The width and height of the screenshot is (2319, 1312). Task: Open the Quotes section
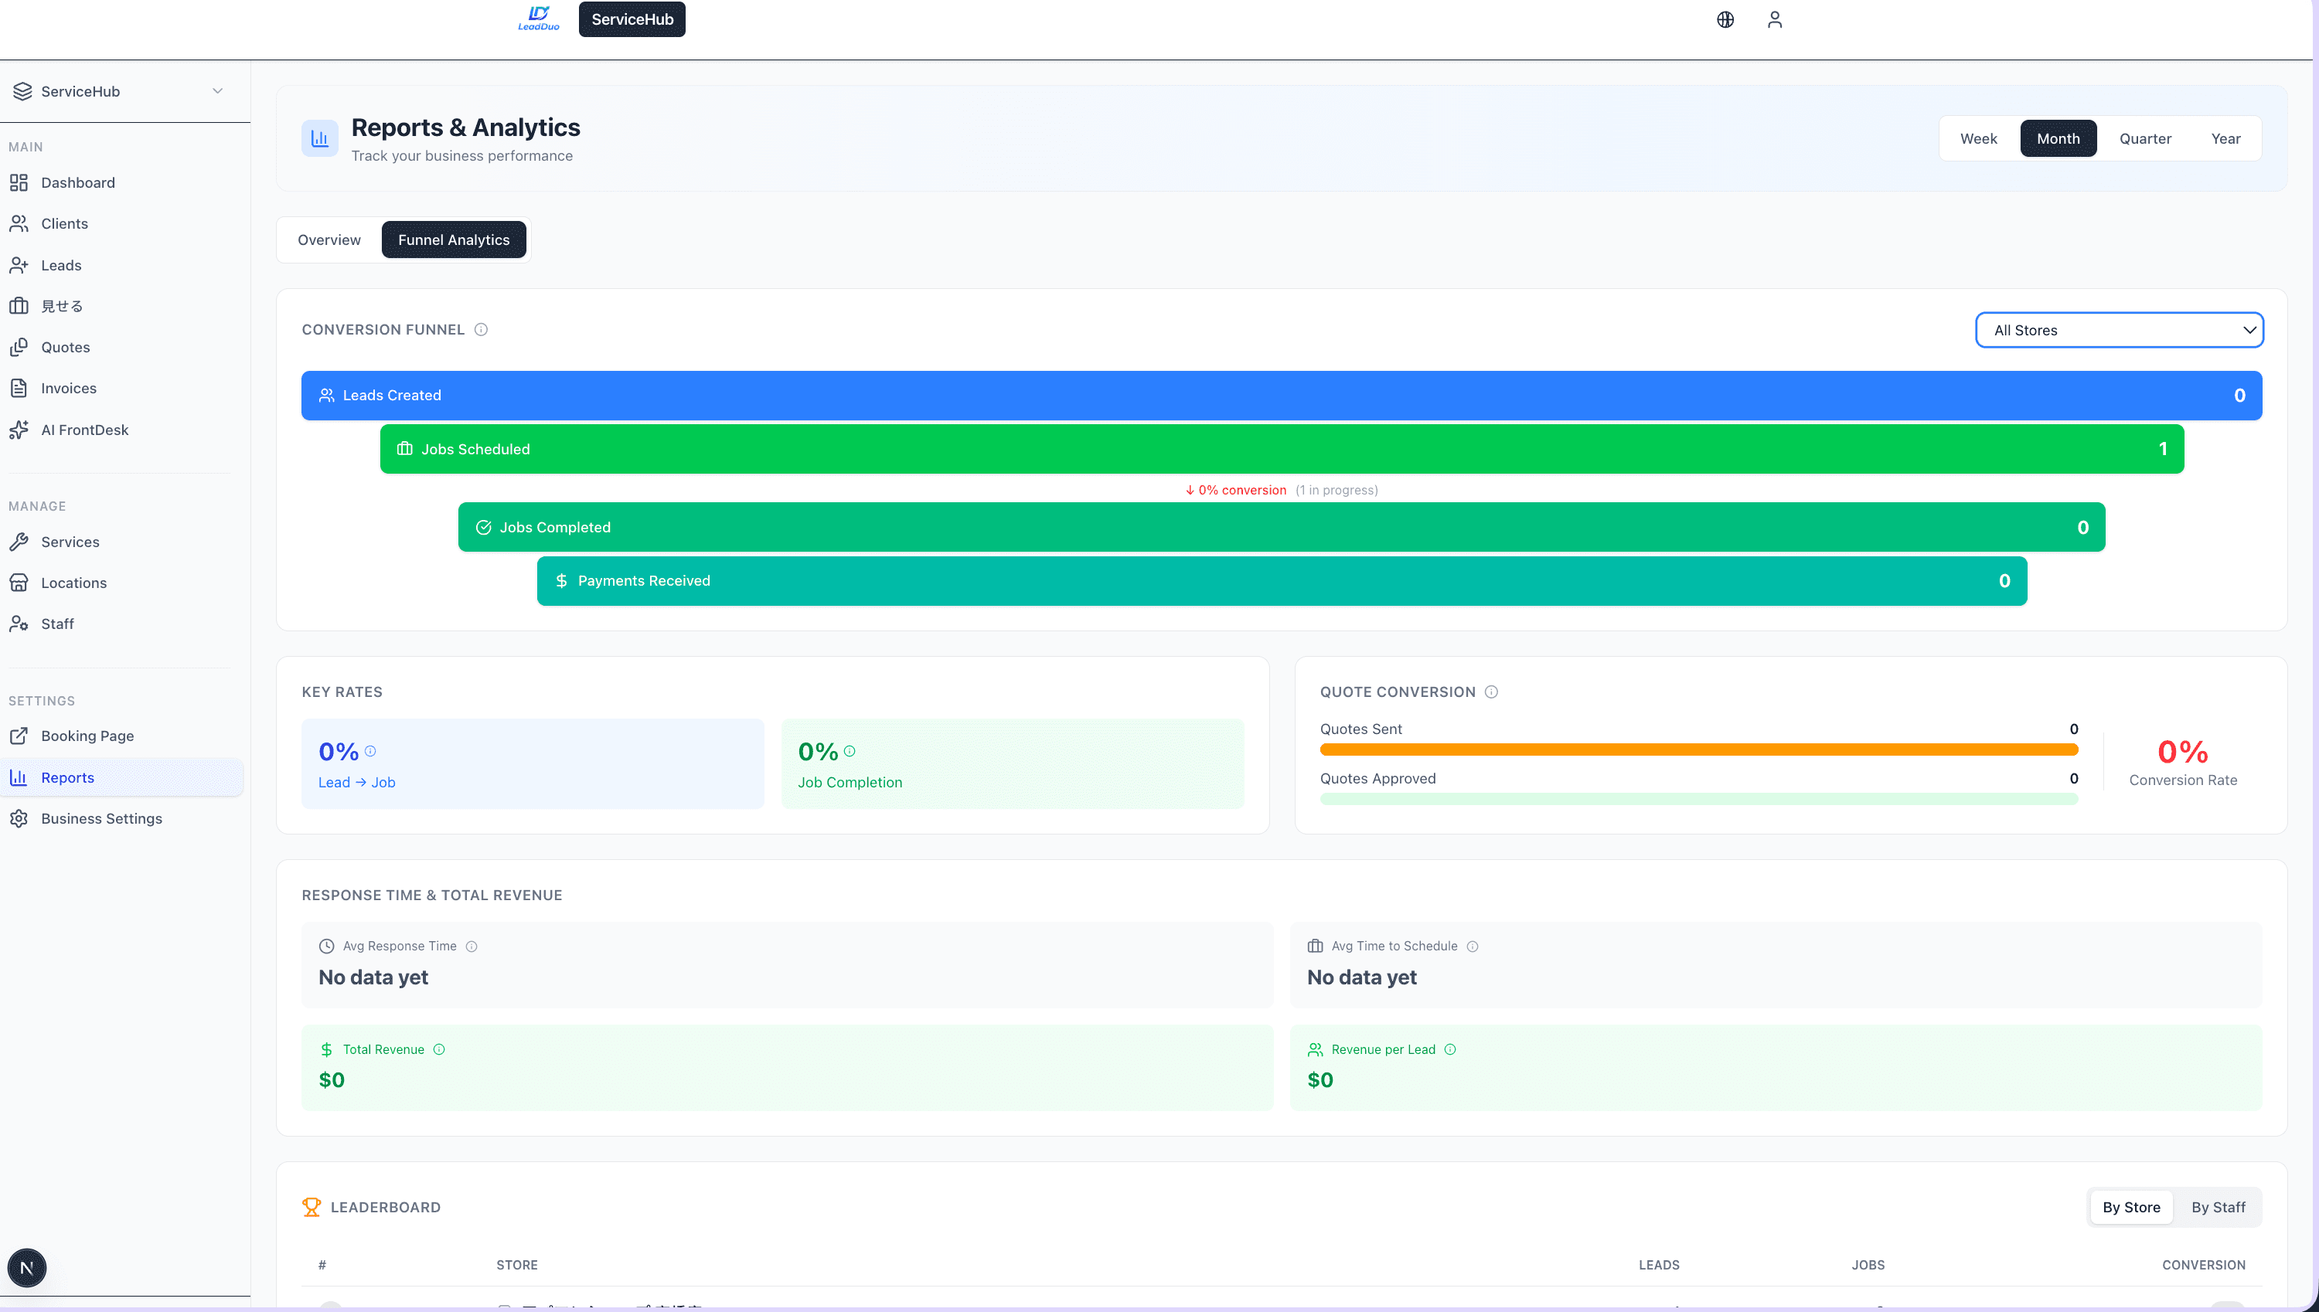click(x=65, y=347)
